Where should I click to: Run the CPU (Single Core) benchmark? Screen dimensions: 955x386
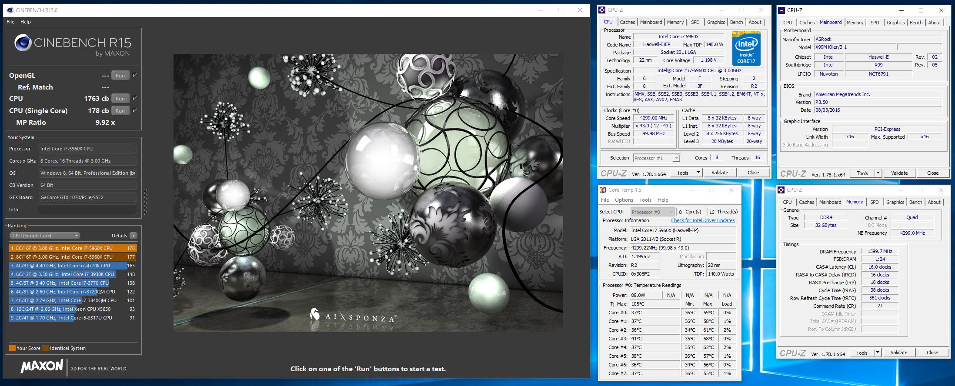pyautogui.click(x=120, y=111)
